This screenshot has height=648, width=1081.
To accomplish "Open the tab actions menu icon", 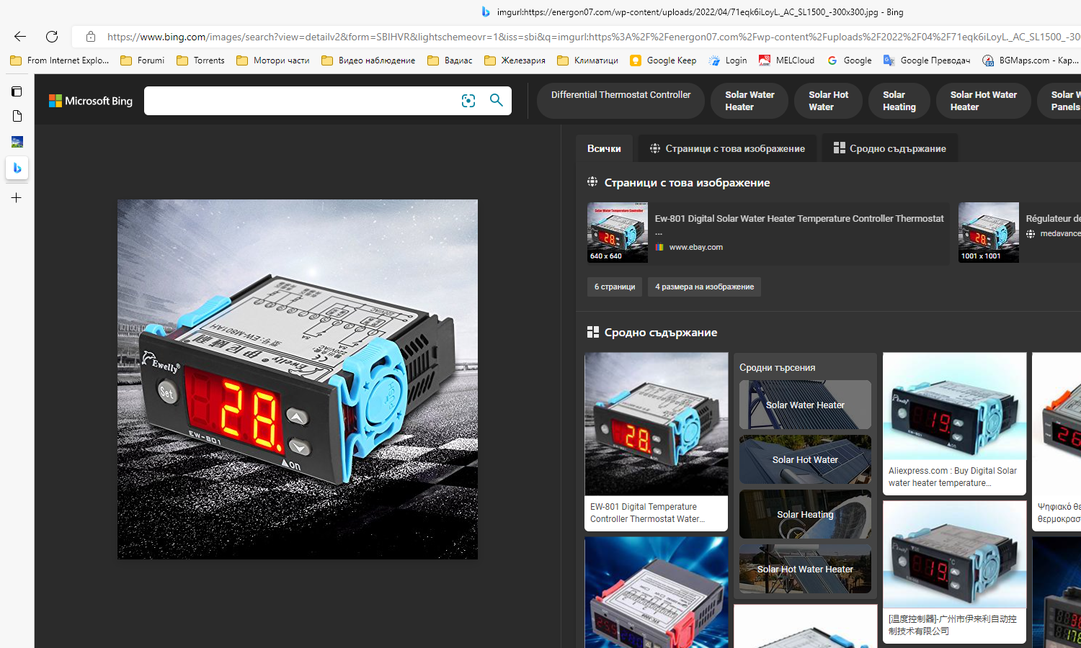I will [x=17, y=91].
